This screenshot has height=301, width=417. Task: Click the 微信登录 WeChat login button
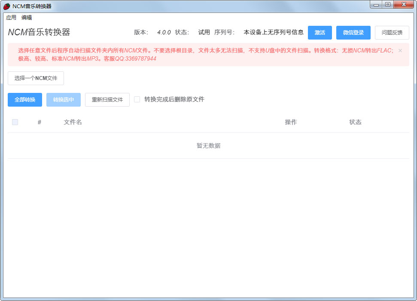353,32
